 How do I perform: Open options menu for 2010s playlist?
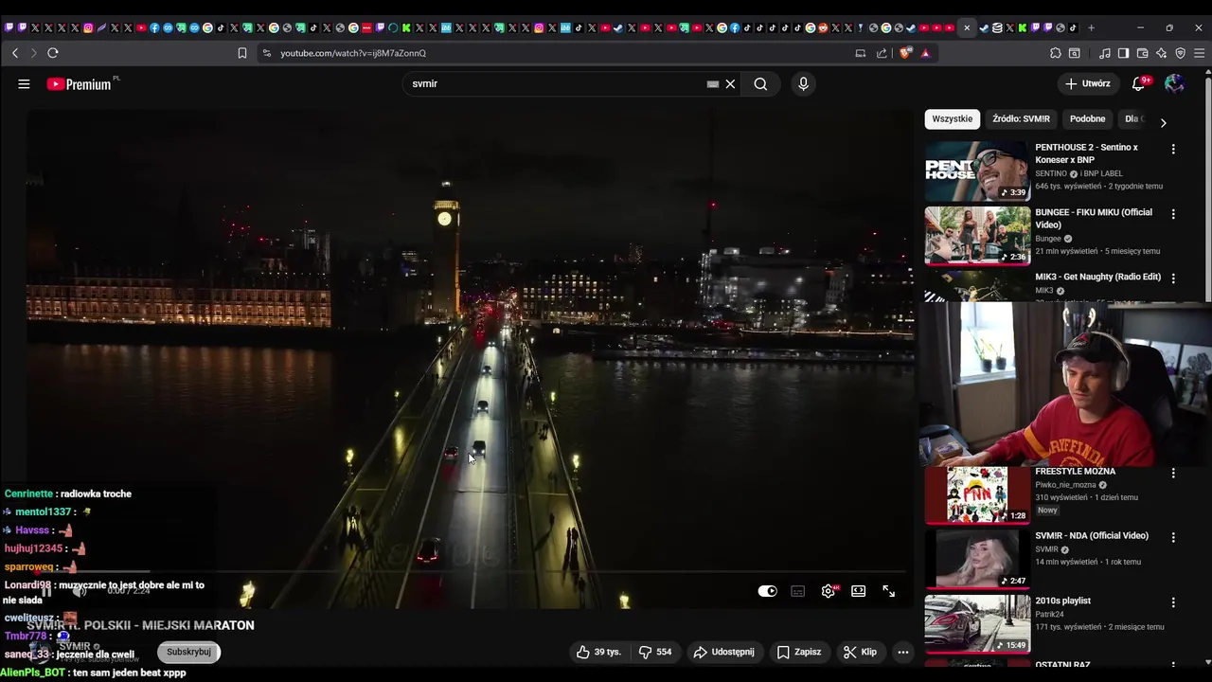1173,602
